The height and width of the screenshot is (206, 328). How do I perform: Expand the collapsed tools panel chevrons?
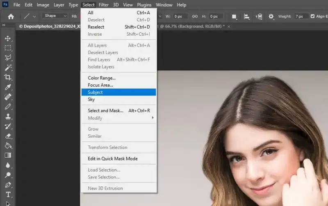point(4,25)
